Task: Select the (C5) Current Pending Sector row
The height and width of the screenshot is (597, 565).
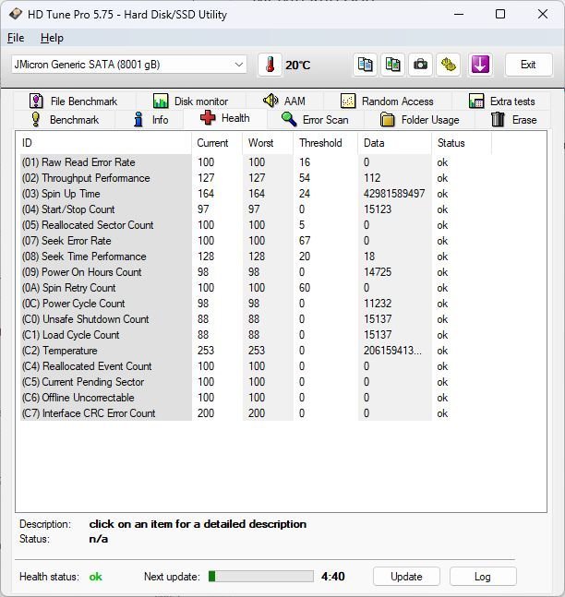Action: point(255,381)
